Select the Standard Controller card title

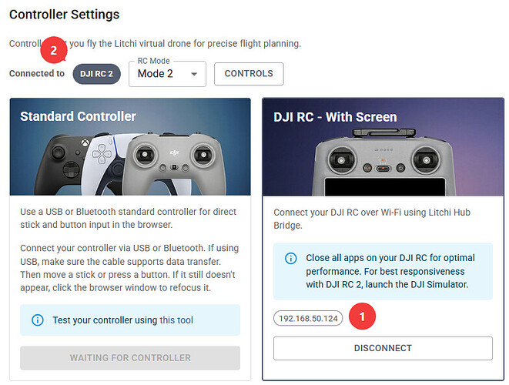pos(78,116)
